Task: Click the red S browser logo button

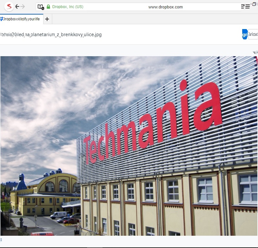Action: tap(9, 6)
